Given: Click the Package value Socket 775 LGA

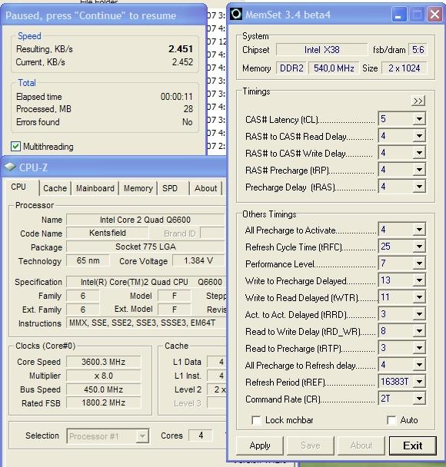Looking at the screenshot, I should pyautogui.click(x=145, y=247).
